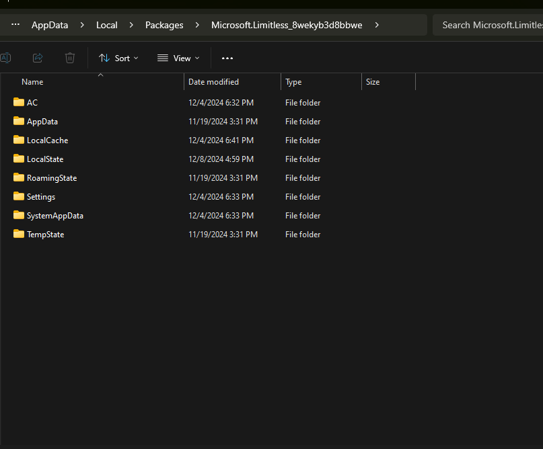This screenshot has height=449, width=543.
Task: Select the AC folder icon
Action: click(19, 102)
